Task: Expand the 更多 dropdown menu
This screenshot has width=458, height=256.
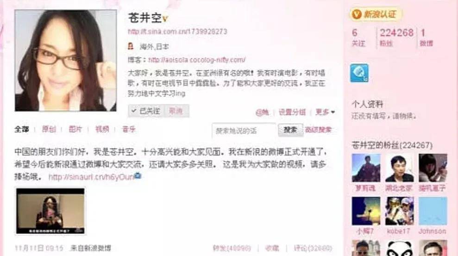Action: coord(325,112)
